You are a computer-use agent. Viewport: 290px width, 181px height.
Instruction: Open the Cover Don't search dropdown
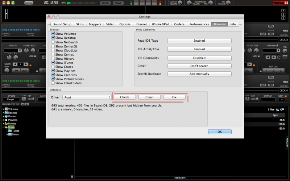pyautogui.click(x=199, y=66)
